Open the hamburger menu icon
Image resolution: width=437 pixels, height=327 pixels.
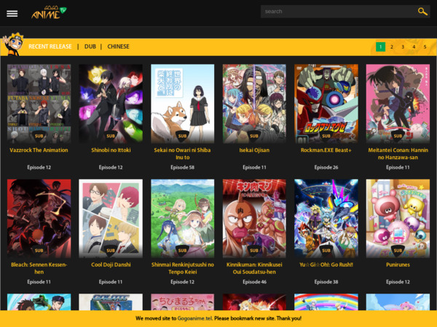pos(12,13)
